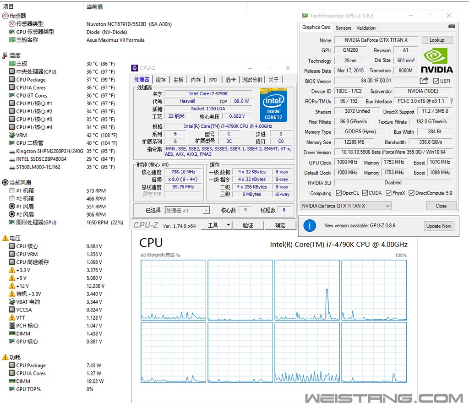The width and height of the screenshot is (469, 409).
Task: Open the graphics card selector dropdown in GPU-Z
Action: click(x=346, y=206)
